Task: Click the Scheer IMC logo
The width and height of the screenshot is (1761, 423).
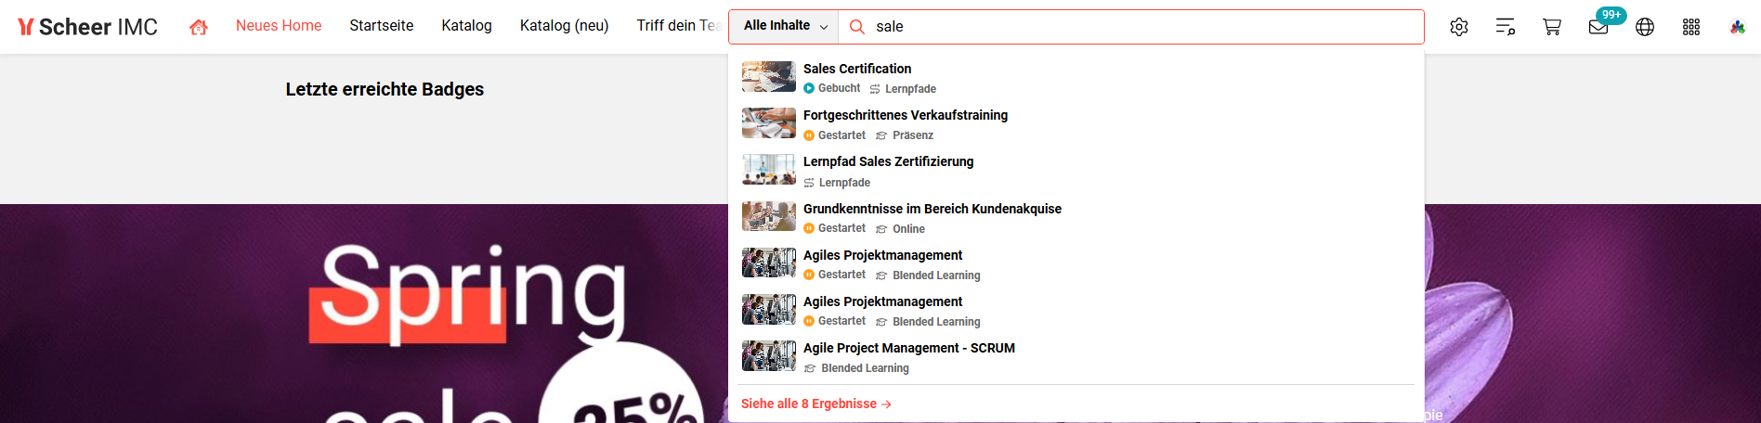Action: [88, 27]
